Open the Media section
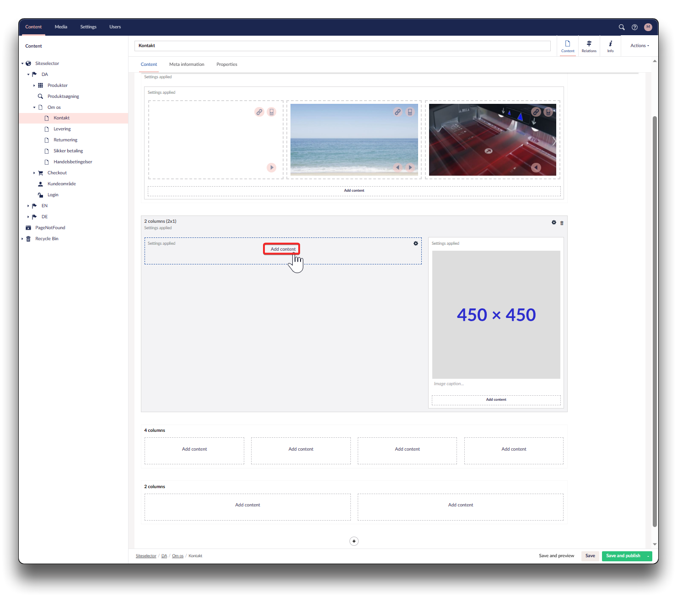The image size is (677, 597). tap(61, 27)
